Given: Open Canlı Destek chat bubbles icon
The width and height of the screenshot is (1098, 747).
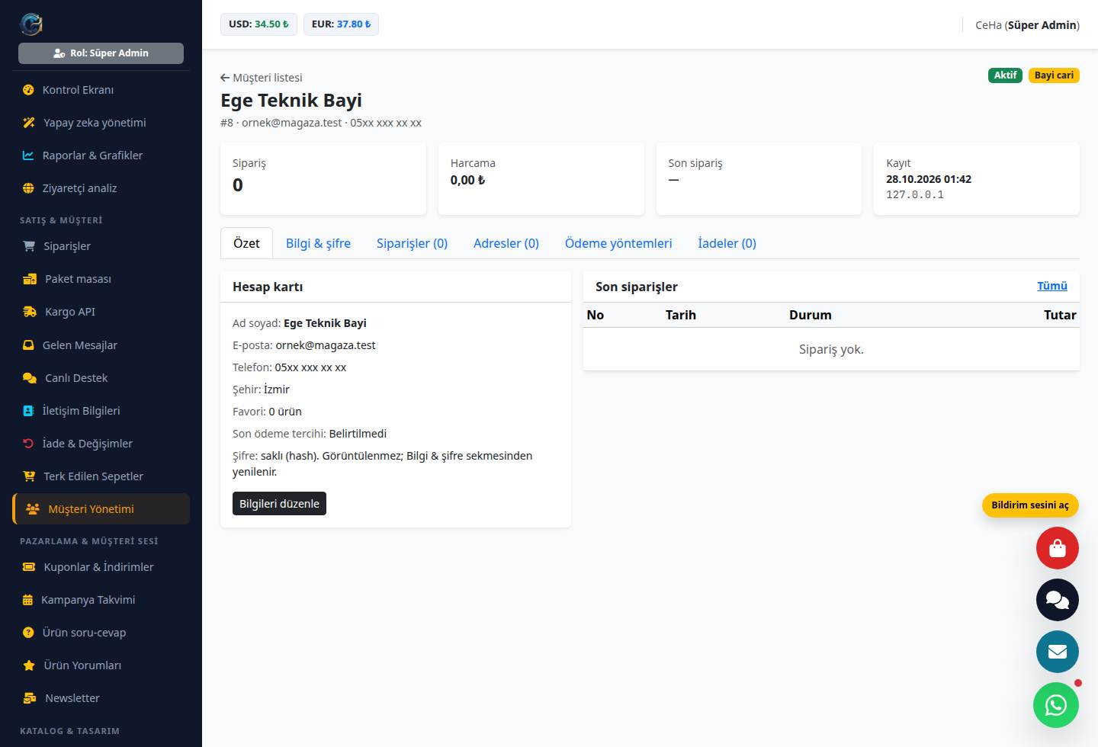Looking at the screenshot, I should click(x=30, y=378).
